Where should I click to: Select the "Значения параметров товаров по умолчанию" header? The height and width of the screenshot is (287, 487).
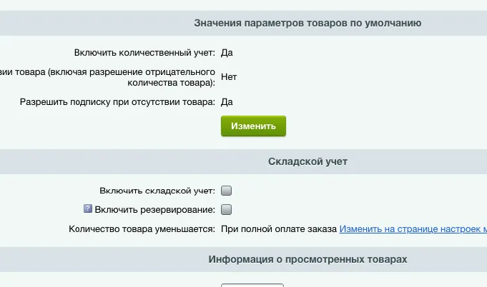click(308, 23)
